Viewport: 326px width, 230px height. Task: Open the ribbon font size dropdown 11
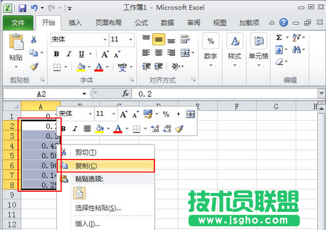130,39
